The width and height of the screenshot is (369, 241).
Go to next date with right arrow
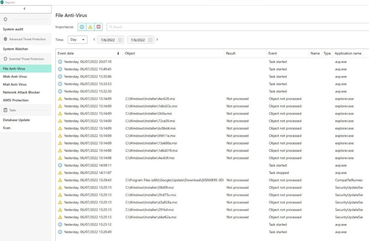click(158, 40)
